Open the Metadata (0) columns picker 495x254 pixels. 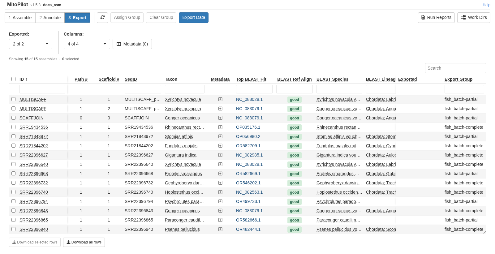pos(132,44)
